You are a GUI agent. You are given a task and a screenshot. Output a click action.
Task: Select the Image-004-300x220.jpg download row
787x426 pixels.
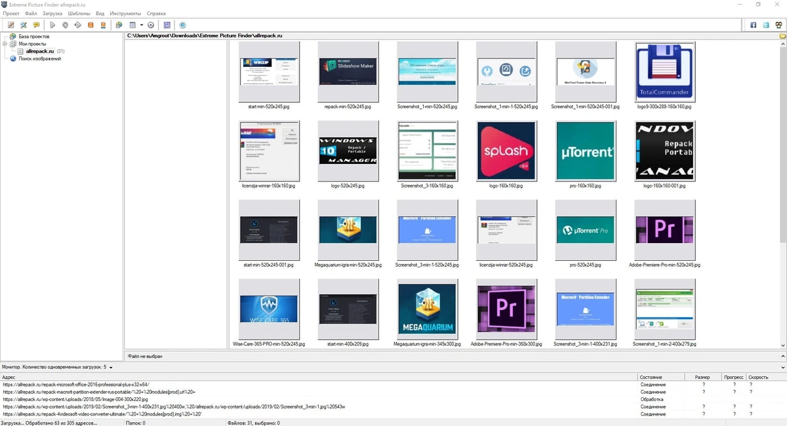point(393,399)
